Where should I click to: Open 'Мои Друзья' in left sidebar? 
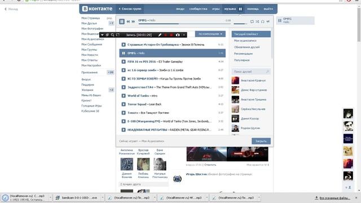(89, 23)
